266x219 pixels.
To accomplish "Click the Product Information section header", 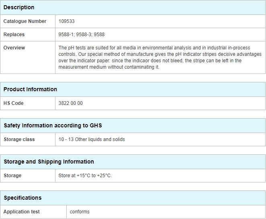I will click(133, 89).
